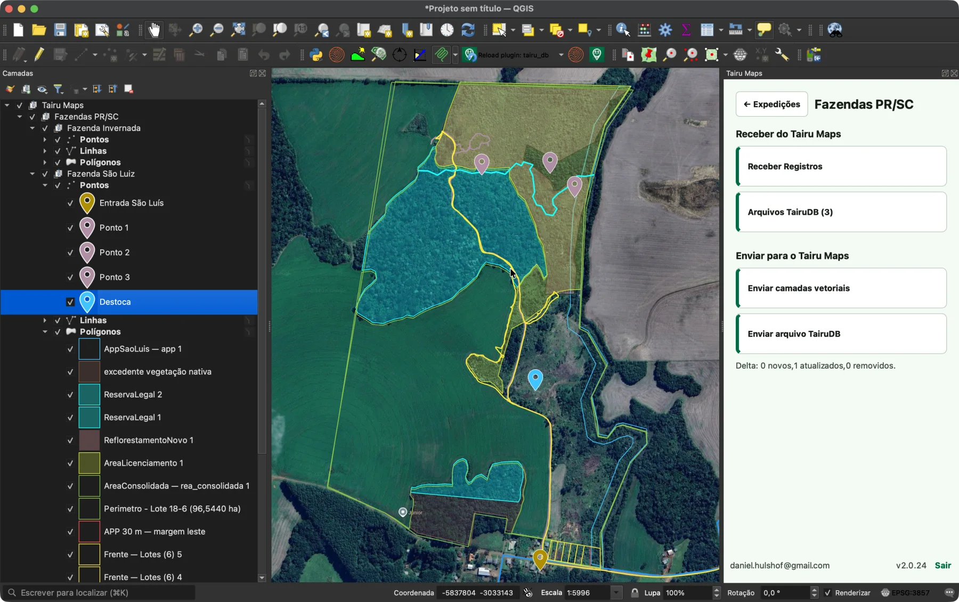Open an existing project folder icon
Screen dimensions: 959x602
tap(39, 30)
